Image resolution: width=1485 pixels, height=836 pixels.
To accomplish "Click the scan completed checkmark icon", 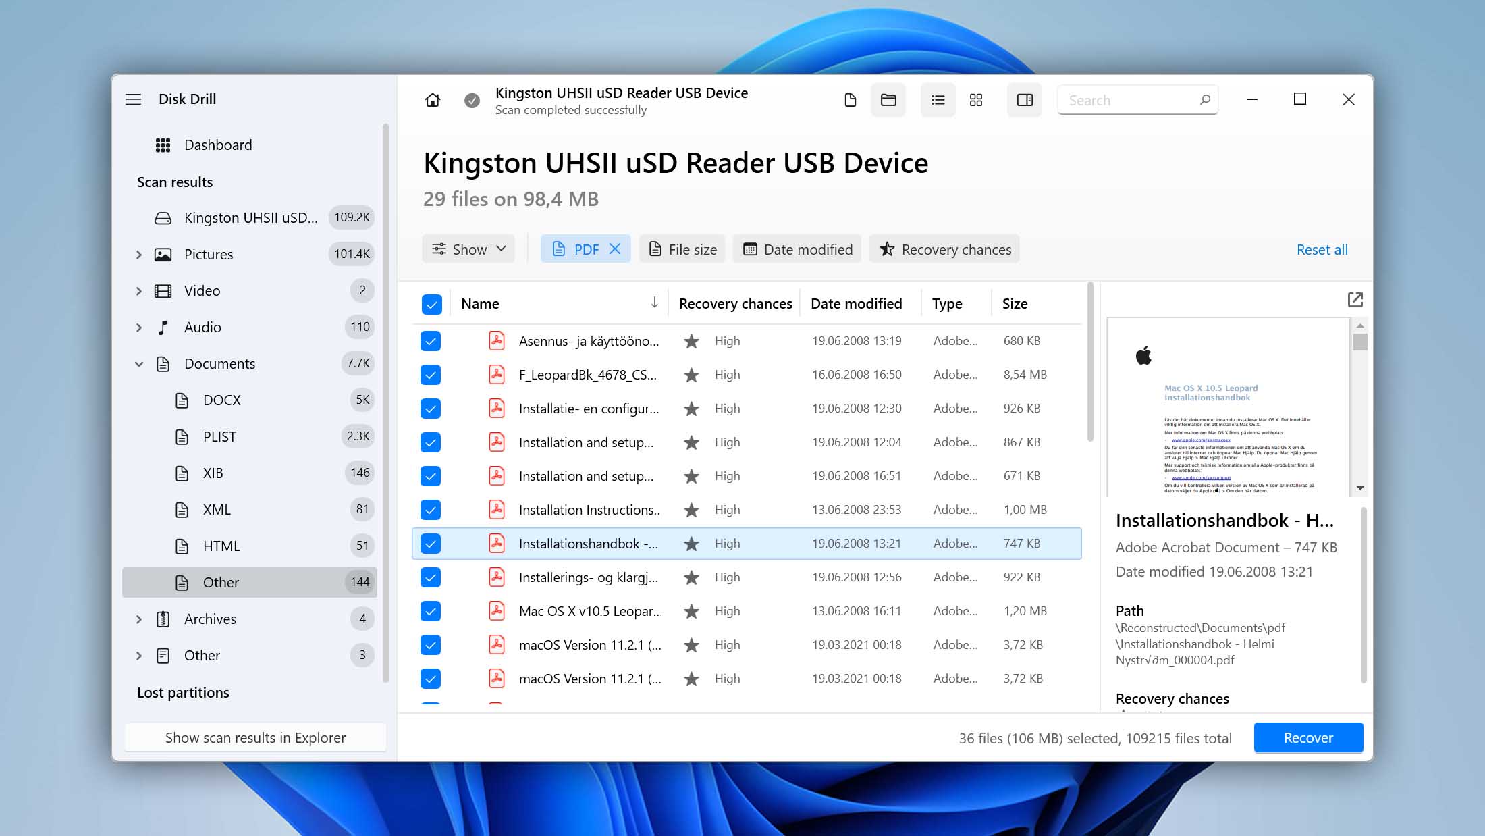I will 472,100.
